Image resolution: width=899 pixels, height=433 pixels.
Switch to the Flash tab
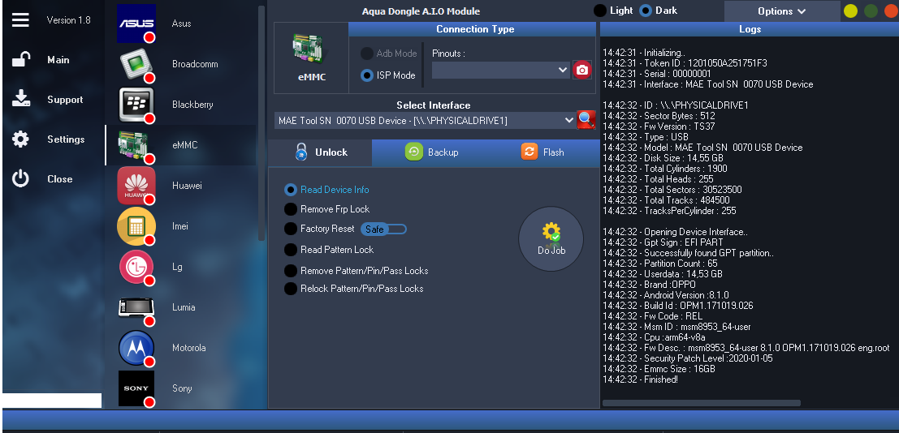pos(542,152)
